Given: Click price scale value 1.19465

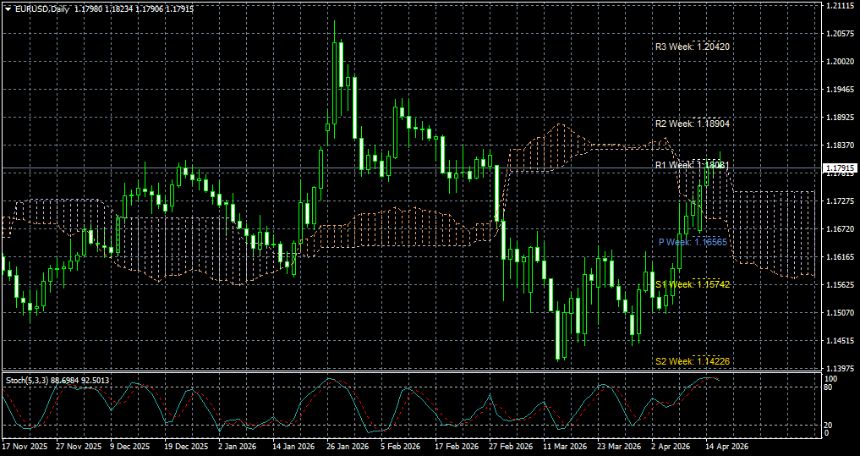Looking at the screenshot, I should click(839, 90).
